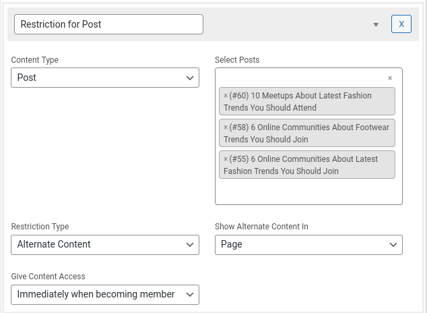
Task: Remove post #60 from selected posts
Action: tap(226, 96)
